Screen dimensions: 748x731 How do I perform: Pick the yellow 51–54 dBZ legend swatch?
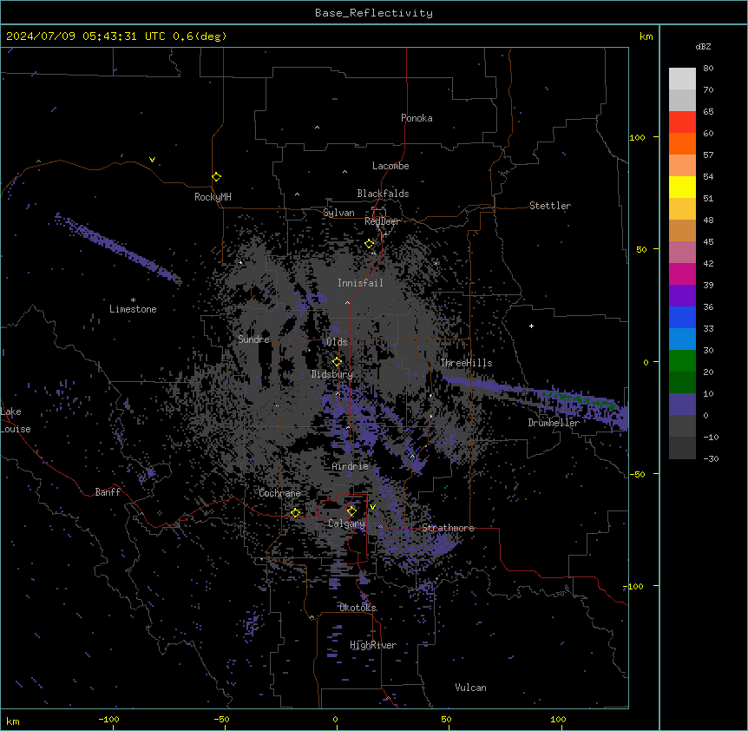pos(682,187)
